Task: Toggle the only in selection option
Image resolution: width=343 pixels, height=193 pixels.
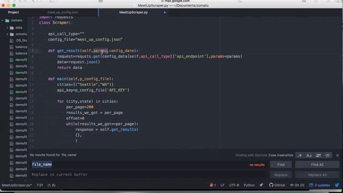Action: tap(318, 155)
